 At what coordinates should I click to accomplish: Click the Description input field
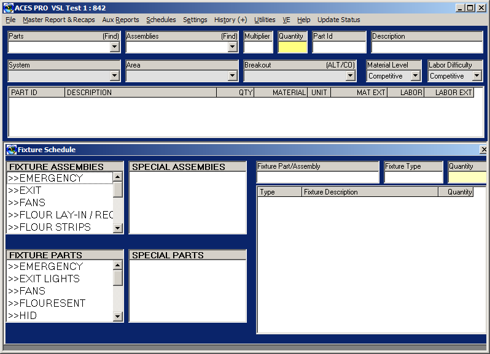(x=427, y=47)
